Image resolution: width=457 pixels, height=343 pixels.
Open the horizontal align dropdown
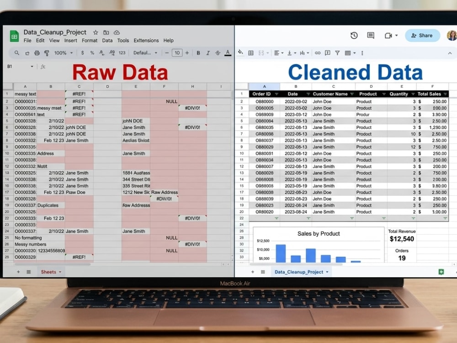279,53
